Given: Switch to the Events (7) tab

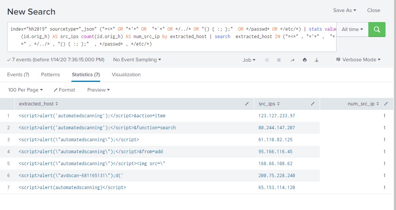Looking at the screenshot, I should [18, 75].
